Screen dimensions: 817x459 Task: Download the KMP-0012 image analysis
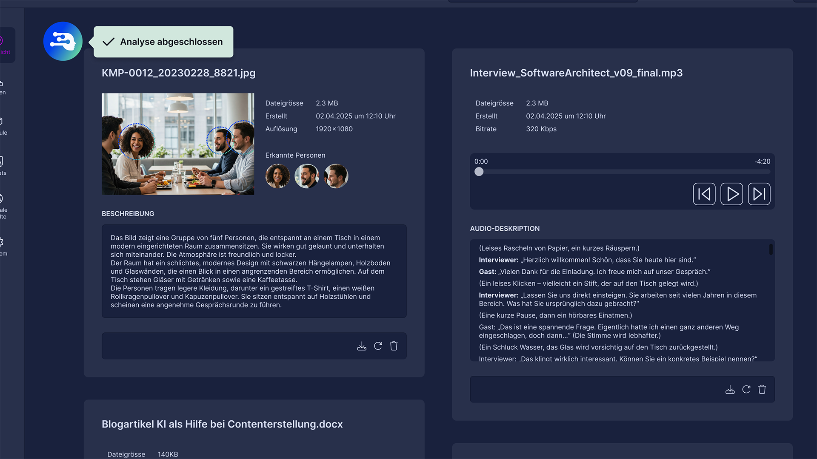362,346
